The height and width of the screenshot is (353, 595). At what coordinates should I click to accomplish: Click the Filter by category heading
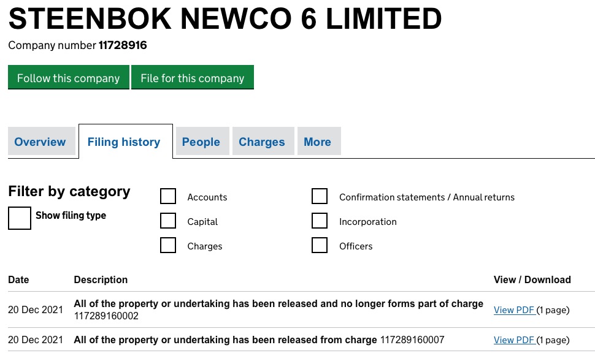point(69,191)
